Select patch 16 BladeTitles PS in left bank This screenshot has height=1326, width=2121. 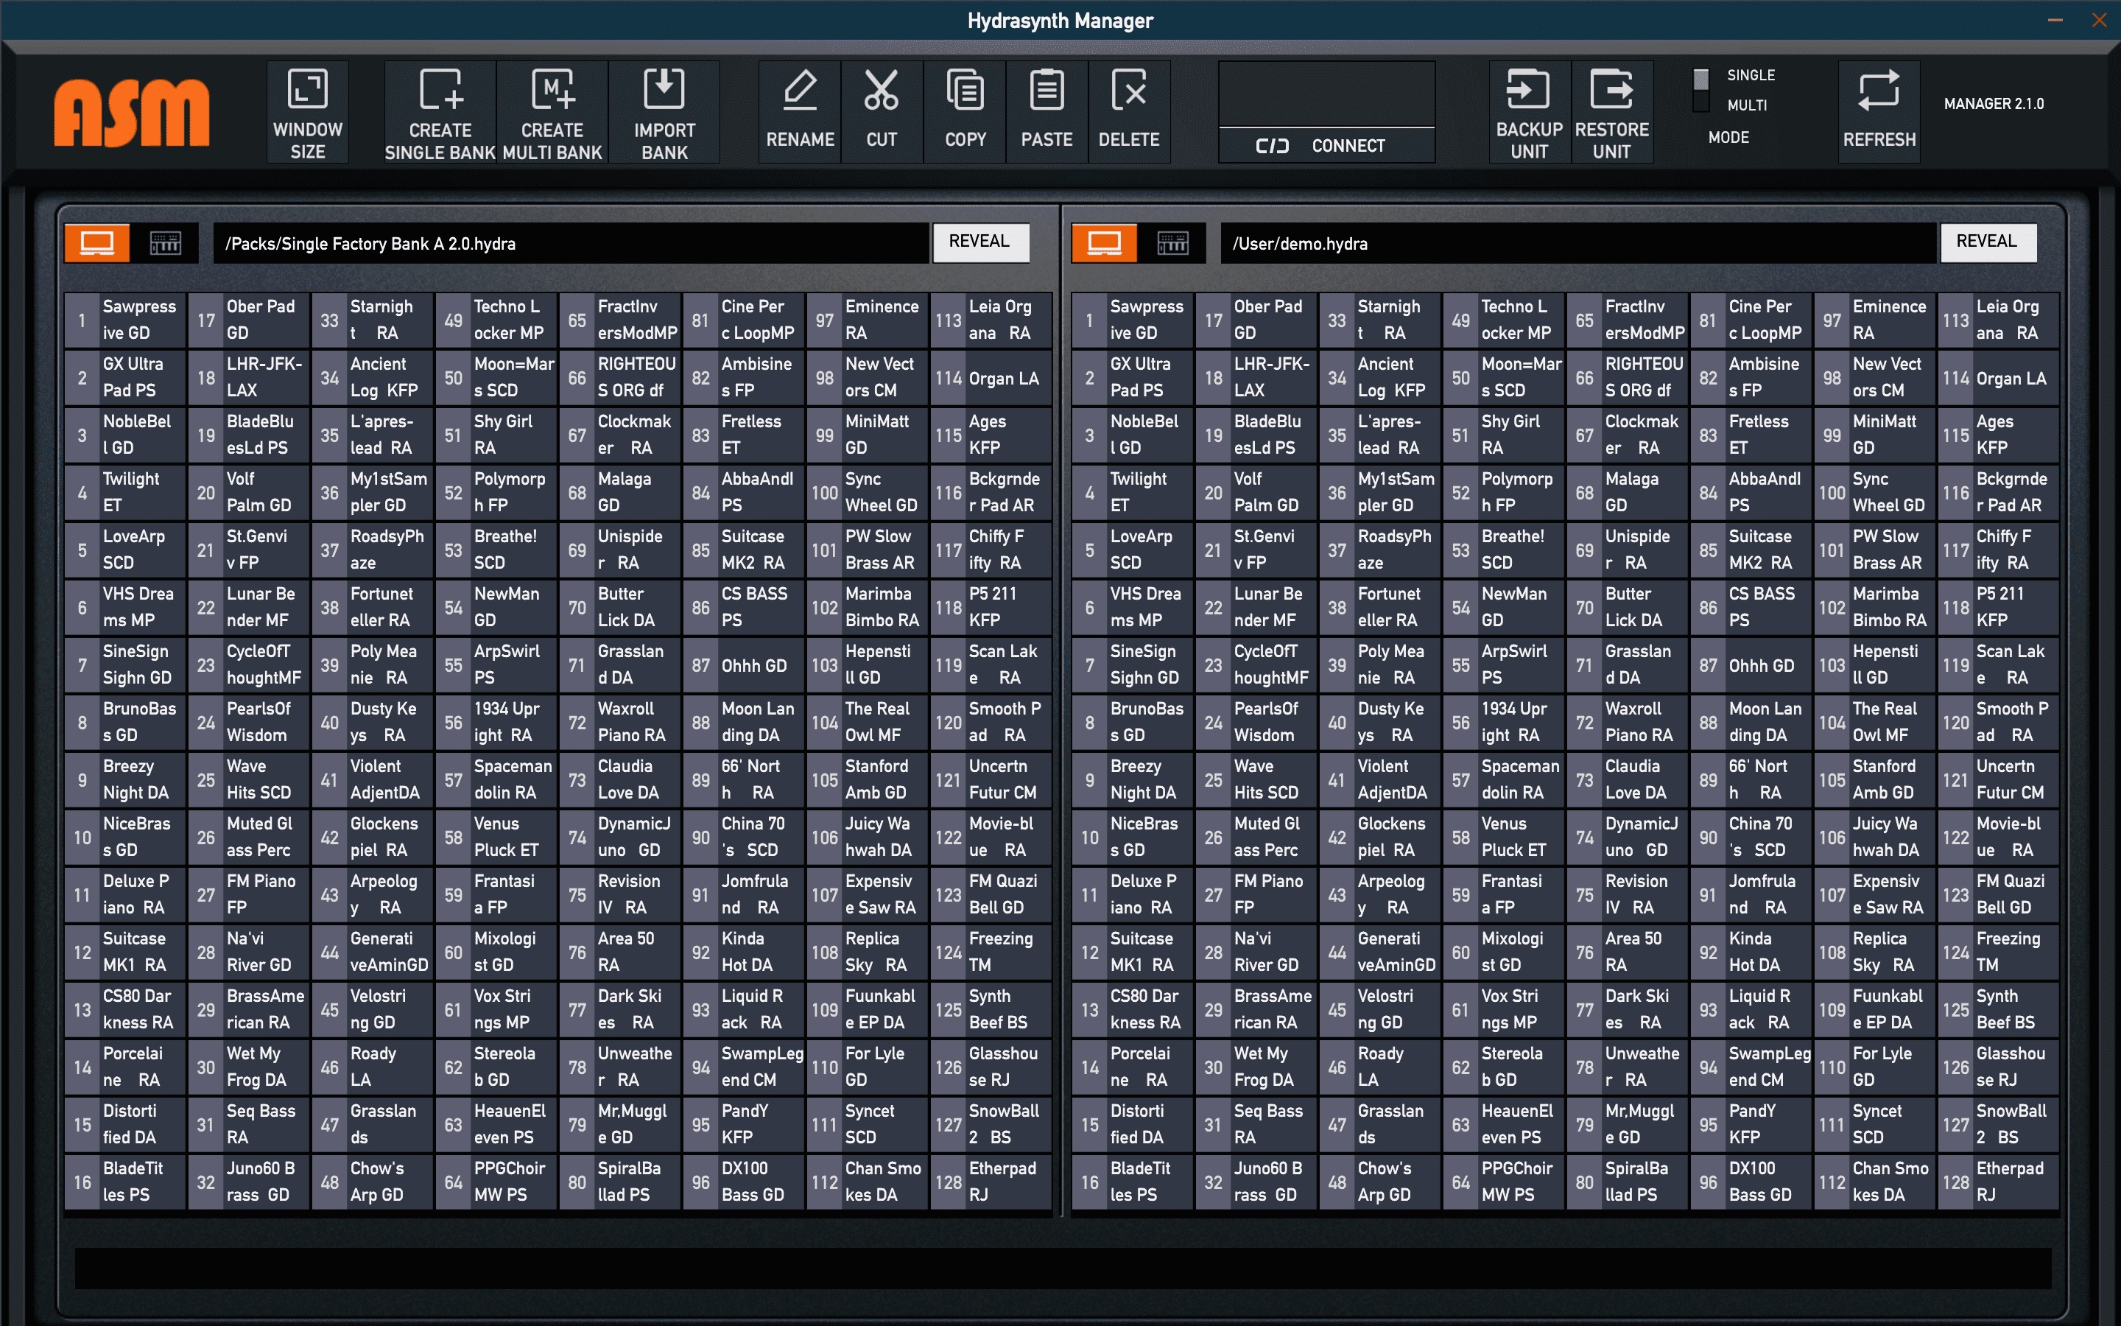click(x=125, y=1182)
